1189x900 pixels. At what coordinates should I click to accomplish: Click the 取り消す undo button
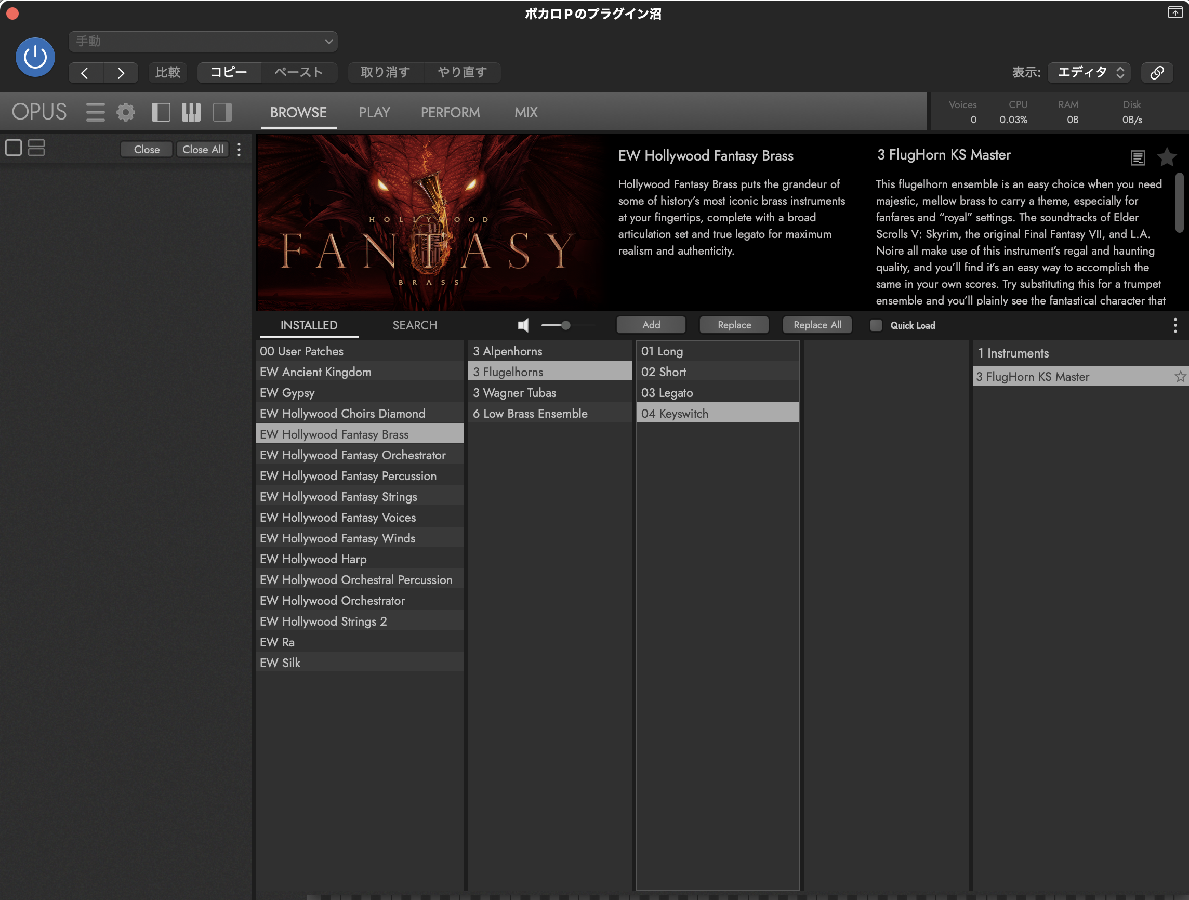[x=386, y=73]
